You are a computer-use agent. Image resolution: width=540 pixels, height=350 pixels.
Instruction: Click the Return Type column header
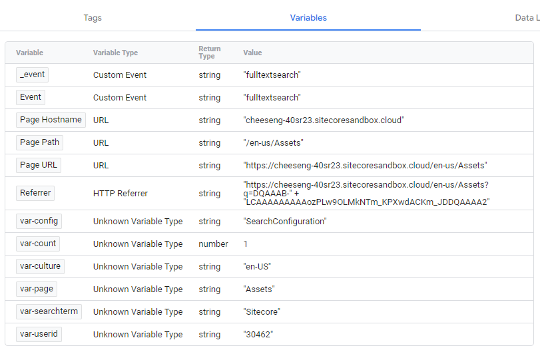(209, 53)
